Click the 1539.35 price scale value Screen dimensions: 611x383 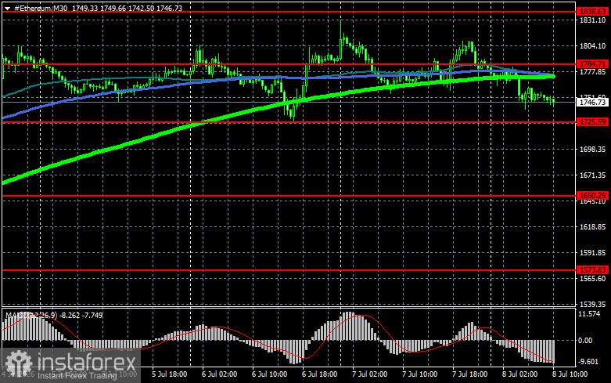tap(593, 304)
